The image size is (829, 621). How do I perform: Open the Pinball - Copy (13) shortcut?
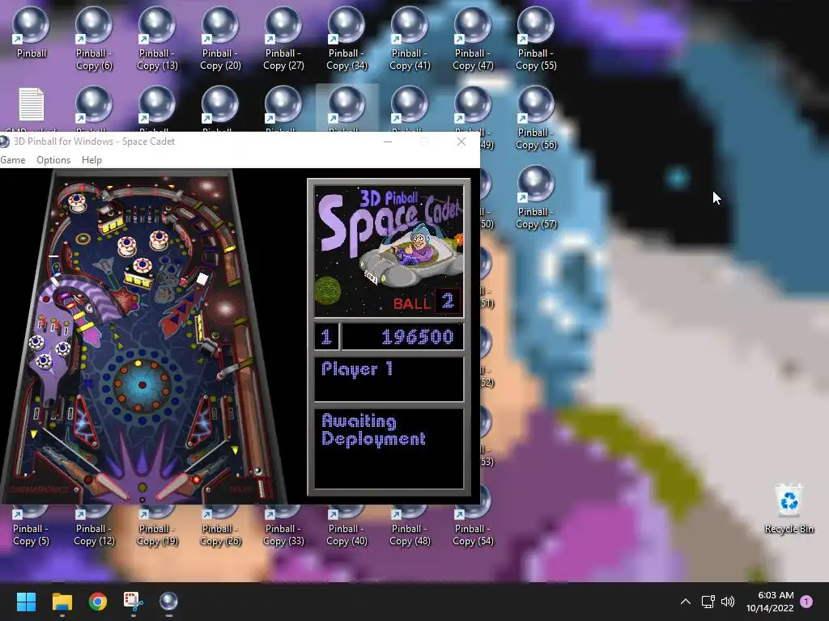pyautogui.click(x=157, y=39)
